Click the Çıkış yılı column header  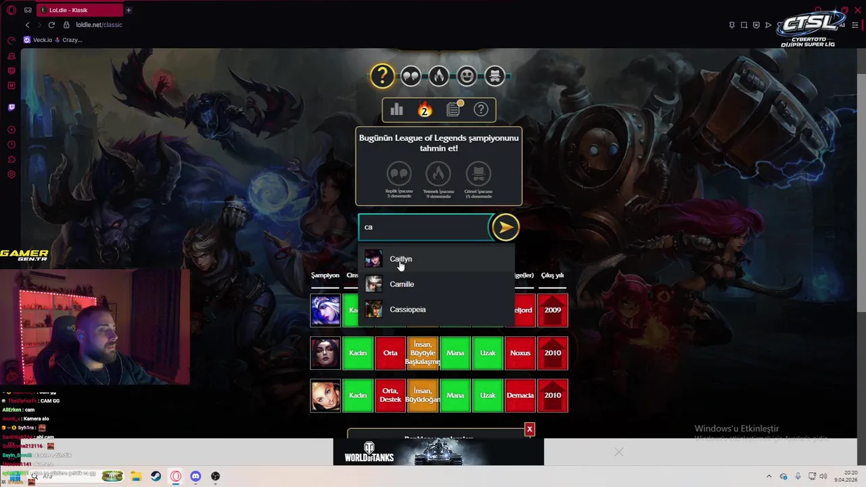[x=553, y=275]
